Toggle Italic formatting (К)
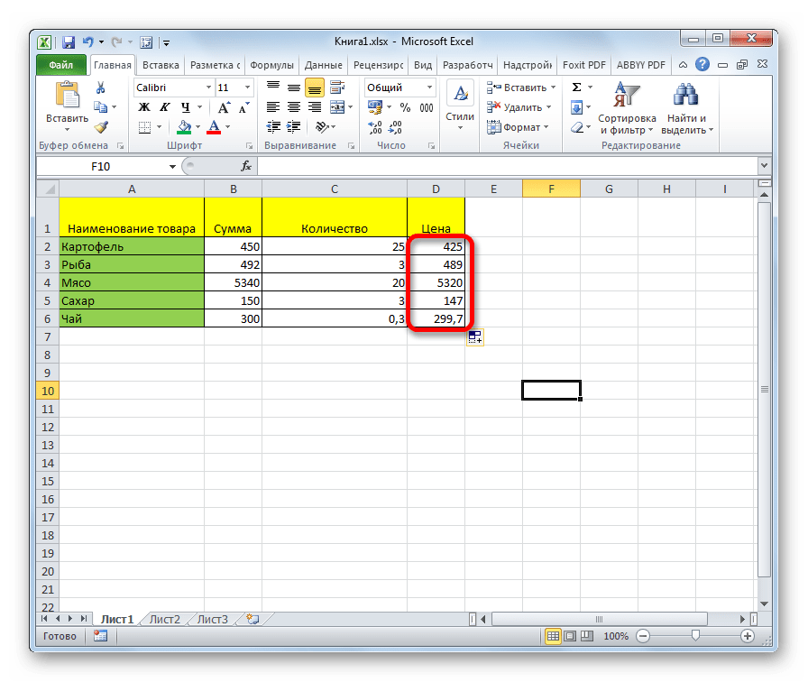808x682 pixels. (164, 107)
